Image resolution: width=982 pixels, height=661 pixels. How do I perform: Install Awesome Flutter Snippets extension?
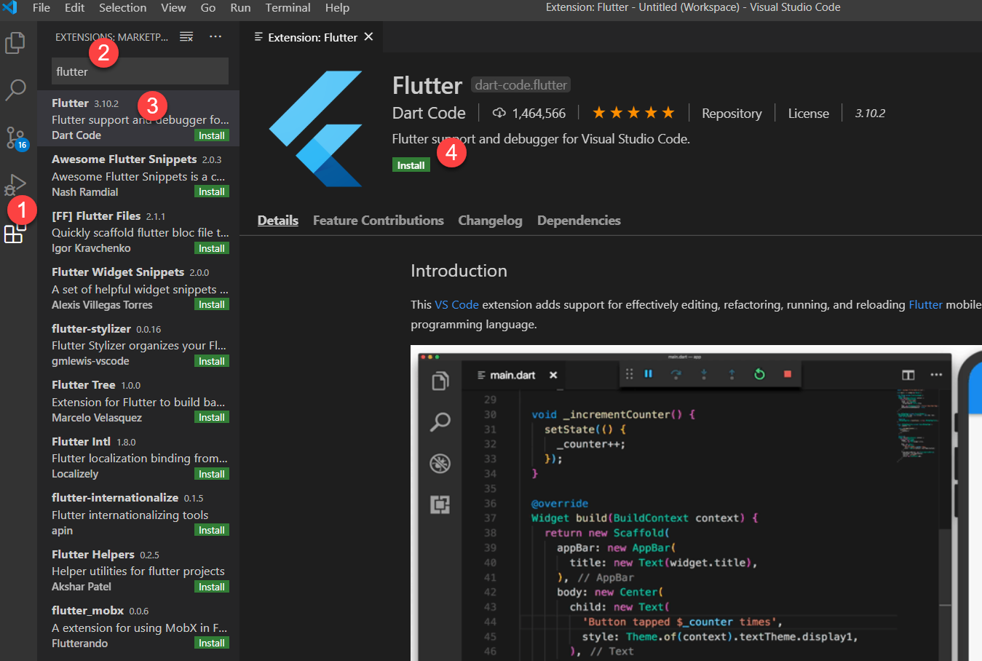pyautogui.click(x=211, y=192)
